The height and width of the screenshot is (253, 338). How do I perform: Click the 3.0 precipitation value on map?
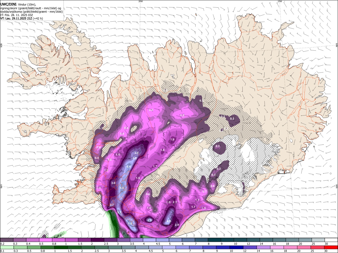(x=114, y=183)
